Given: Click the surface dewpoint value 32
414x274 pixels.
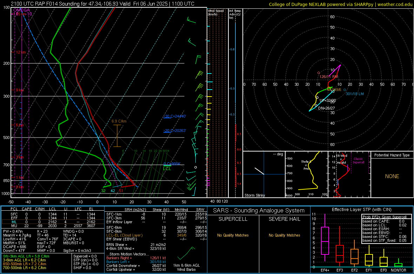Looking at the screenshot, I should 103,191.
